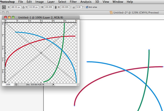The width and height of the screenshot is (164, 111).
Task: Click the left-middle transform handle
Action: [5, 53]
